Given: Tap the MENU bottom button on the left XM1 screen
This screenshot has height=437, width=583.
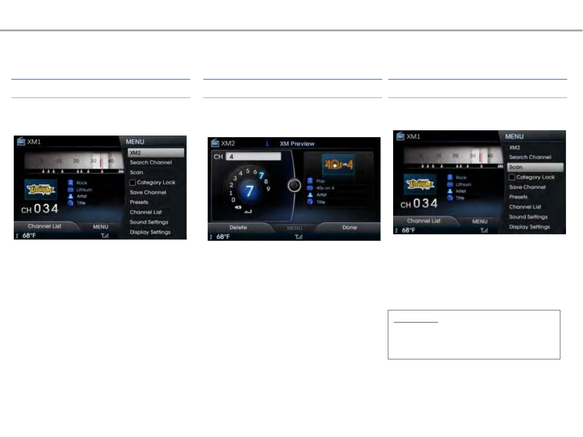Looking at the screenshot, I should (100, 227).
